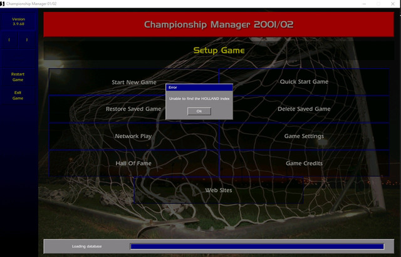Click the application icon in the title bar
This screenshot has height=257, width=401.
tap(3, 4)
